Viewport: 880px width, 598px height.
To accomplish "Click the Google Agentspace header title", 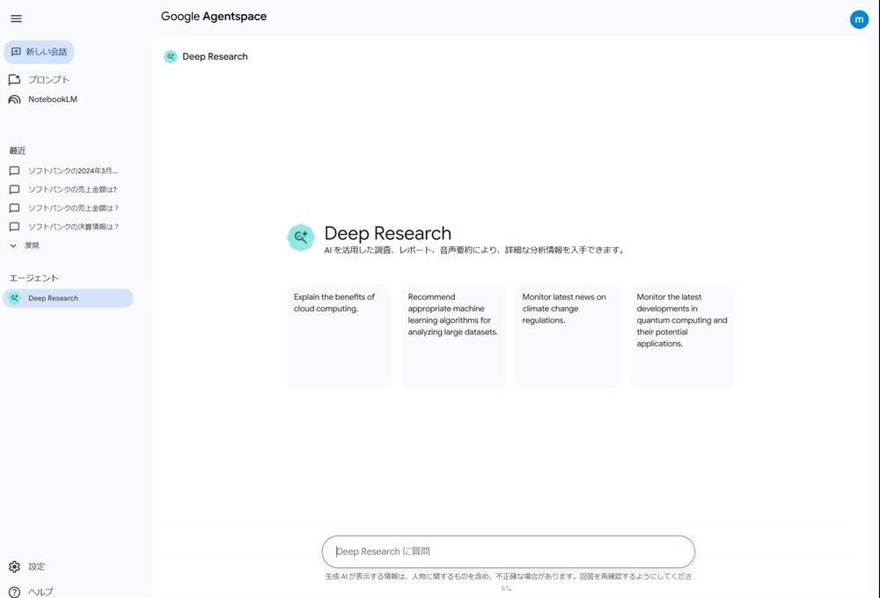I will point(213,16).
